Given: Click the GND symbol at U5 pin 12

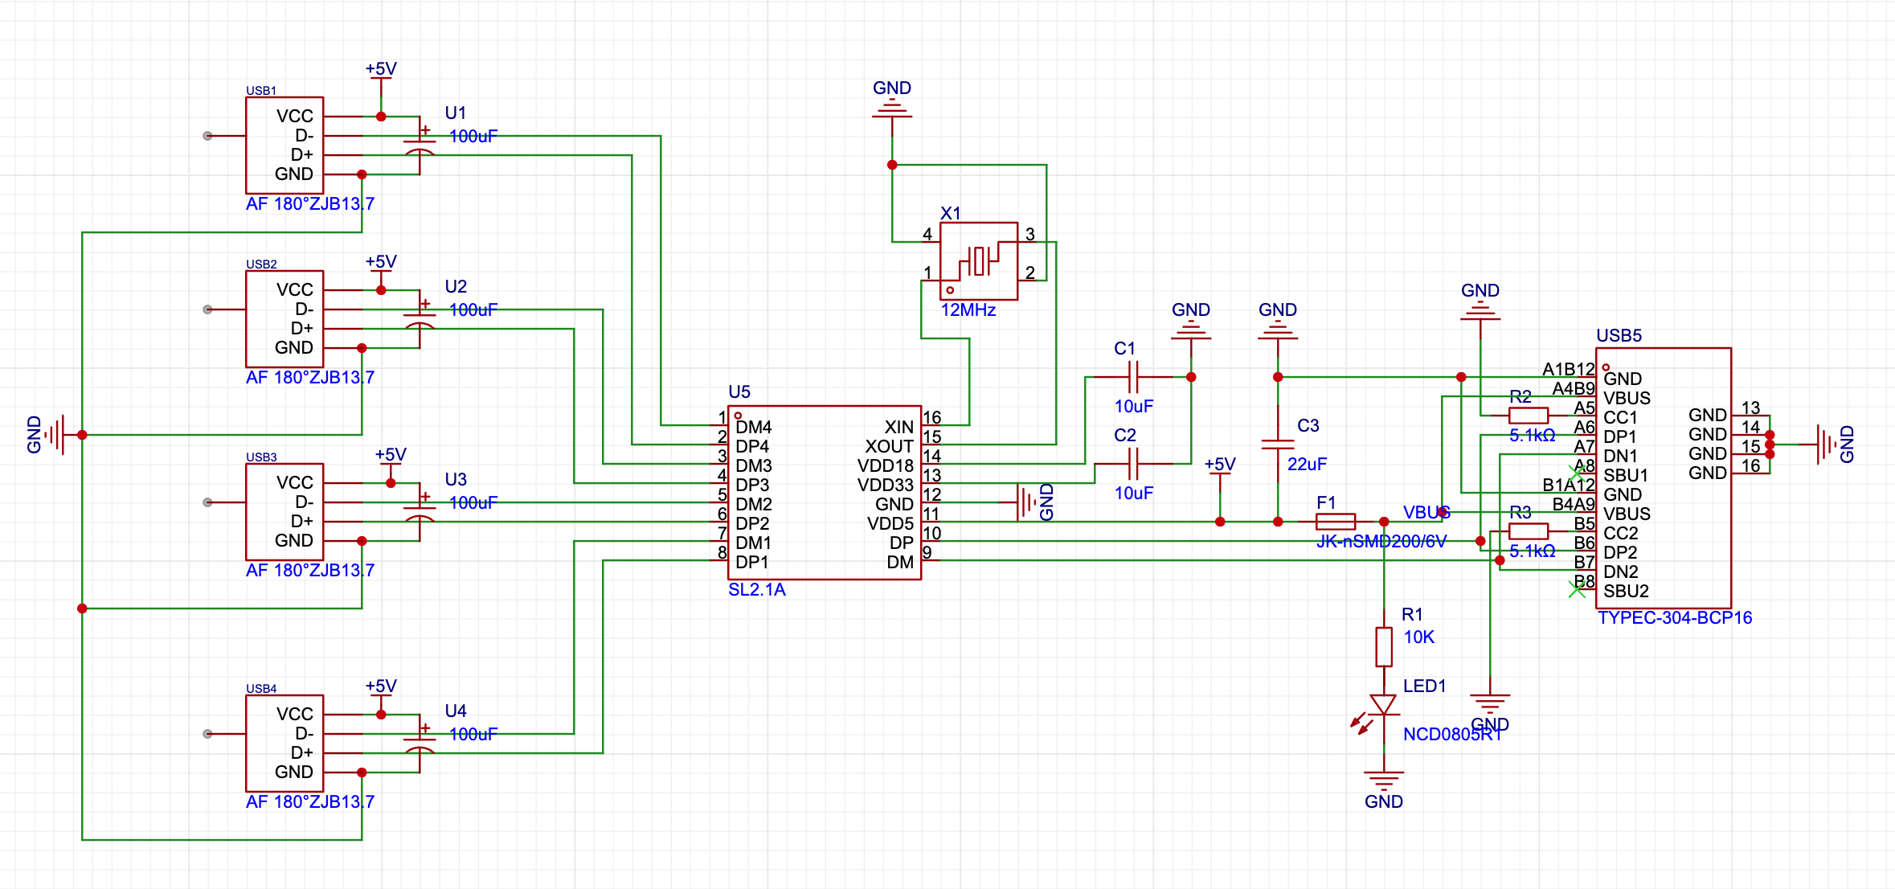Looking at the screenshot, I should tap(1025, 502).
